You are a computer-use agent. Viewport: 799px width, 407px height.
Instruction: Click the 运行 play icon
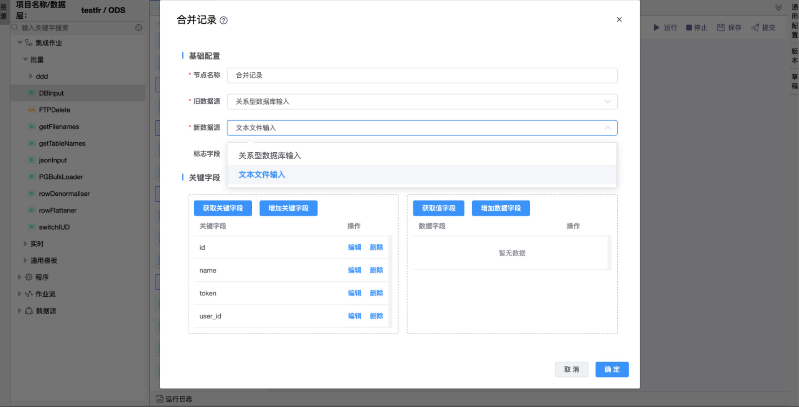(656, 27)
